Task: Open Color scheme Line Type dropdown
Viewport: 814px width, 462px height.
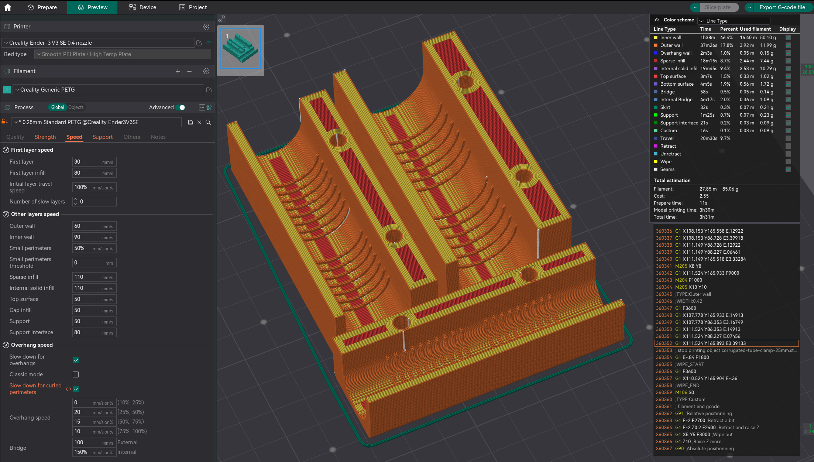Action: click(x=734, y=21)
